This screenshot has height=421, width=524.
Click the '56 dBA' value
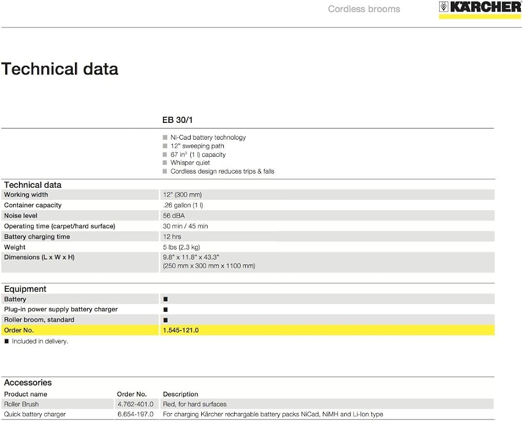click(174, 216)
